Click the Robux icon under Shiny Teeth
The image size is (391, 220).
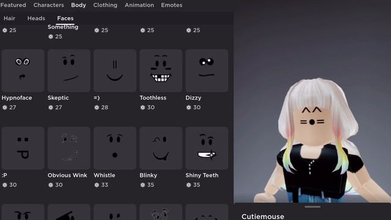(x=189, y=185)
